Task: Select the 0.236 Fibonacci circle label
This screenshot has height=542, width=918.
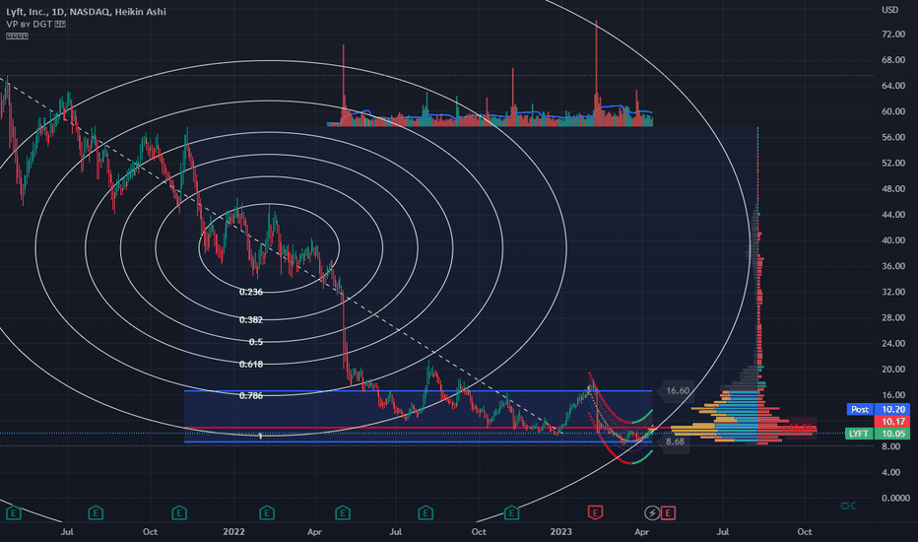Action: coord(250,292)
